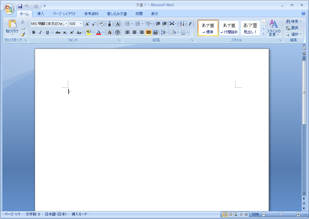Switch to full screen reading view
Viewport: 309px width, 219px height.
(x=230, y=214)
